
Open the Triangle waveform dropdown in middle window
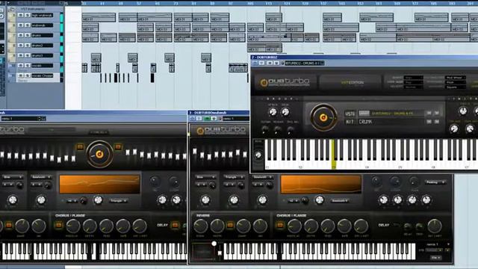pyautogui.click(x=234, y=177)
